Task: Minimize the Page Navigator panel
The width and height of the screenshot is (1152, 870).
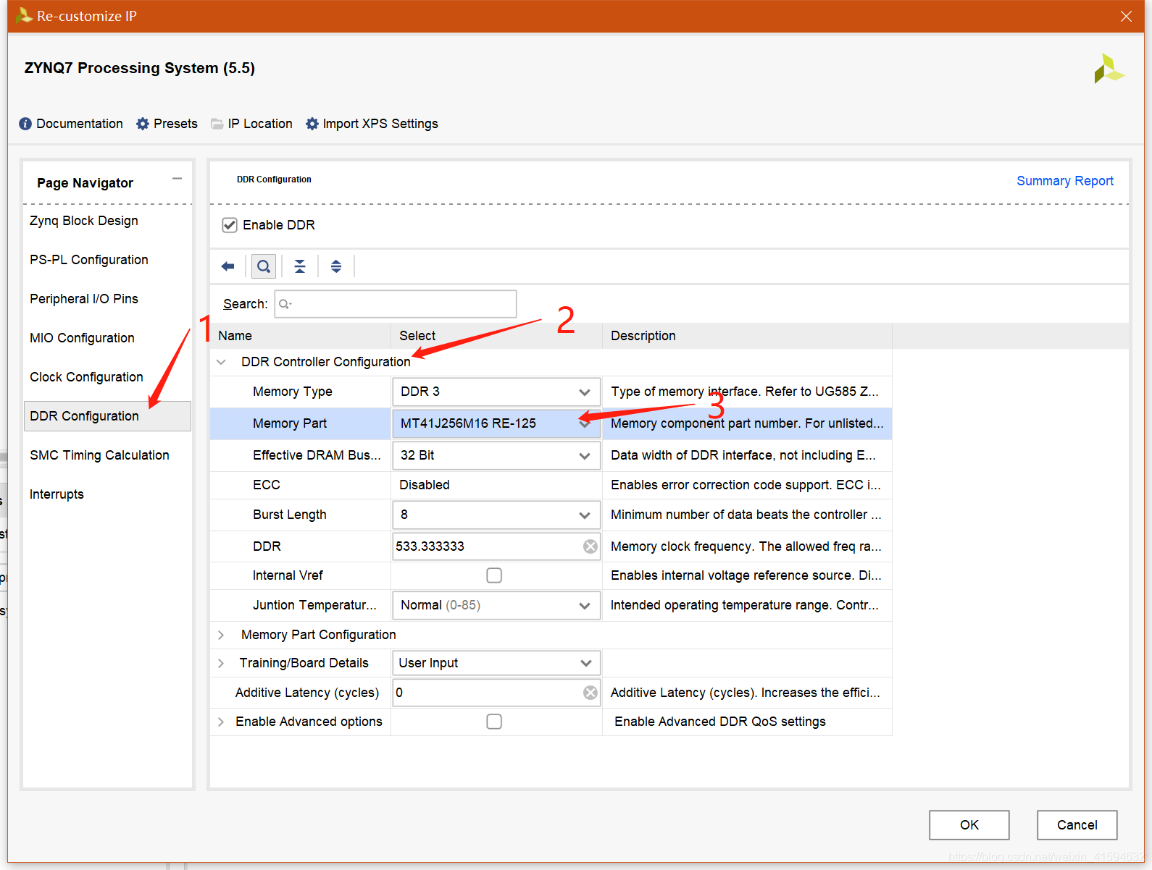Action: (177, 179)
